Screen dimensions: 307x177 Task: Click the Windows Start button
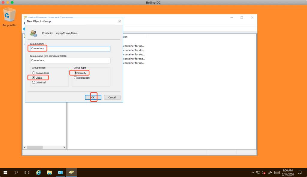tap(5, 173)
